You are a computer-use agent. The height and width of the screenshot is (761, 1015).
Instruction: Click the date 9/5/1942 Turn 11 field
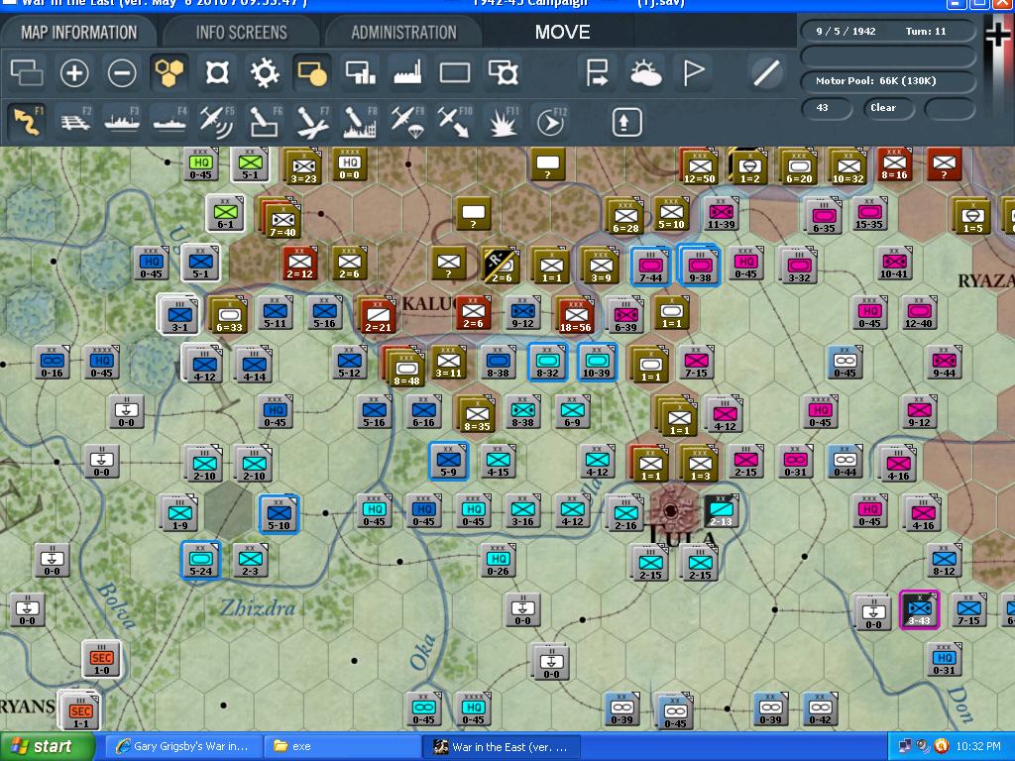[x=888, y=31]
